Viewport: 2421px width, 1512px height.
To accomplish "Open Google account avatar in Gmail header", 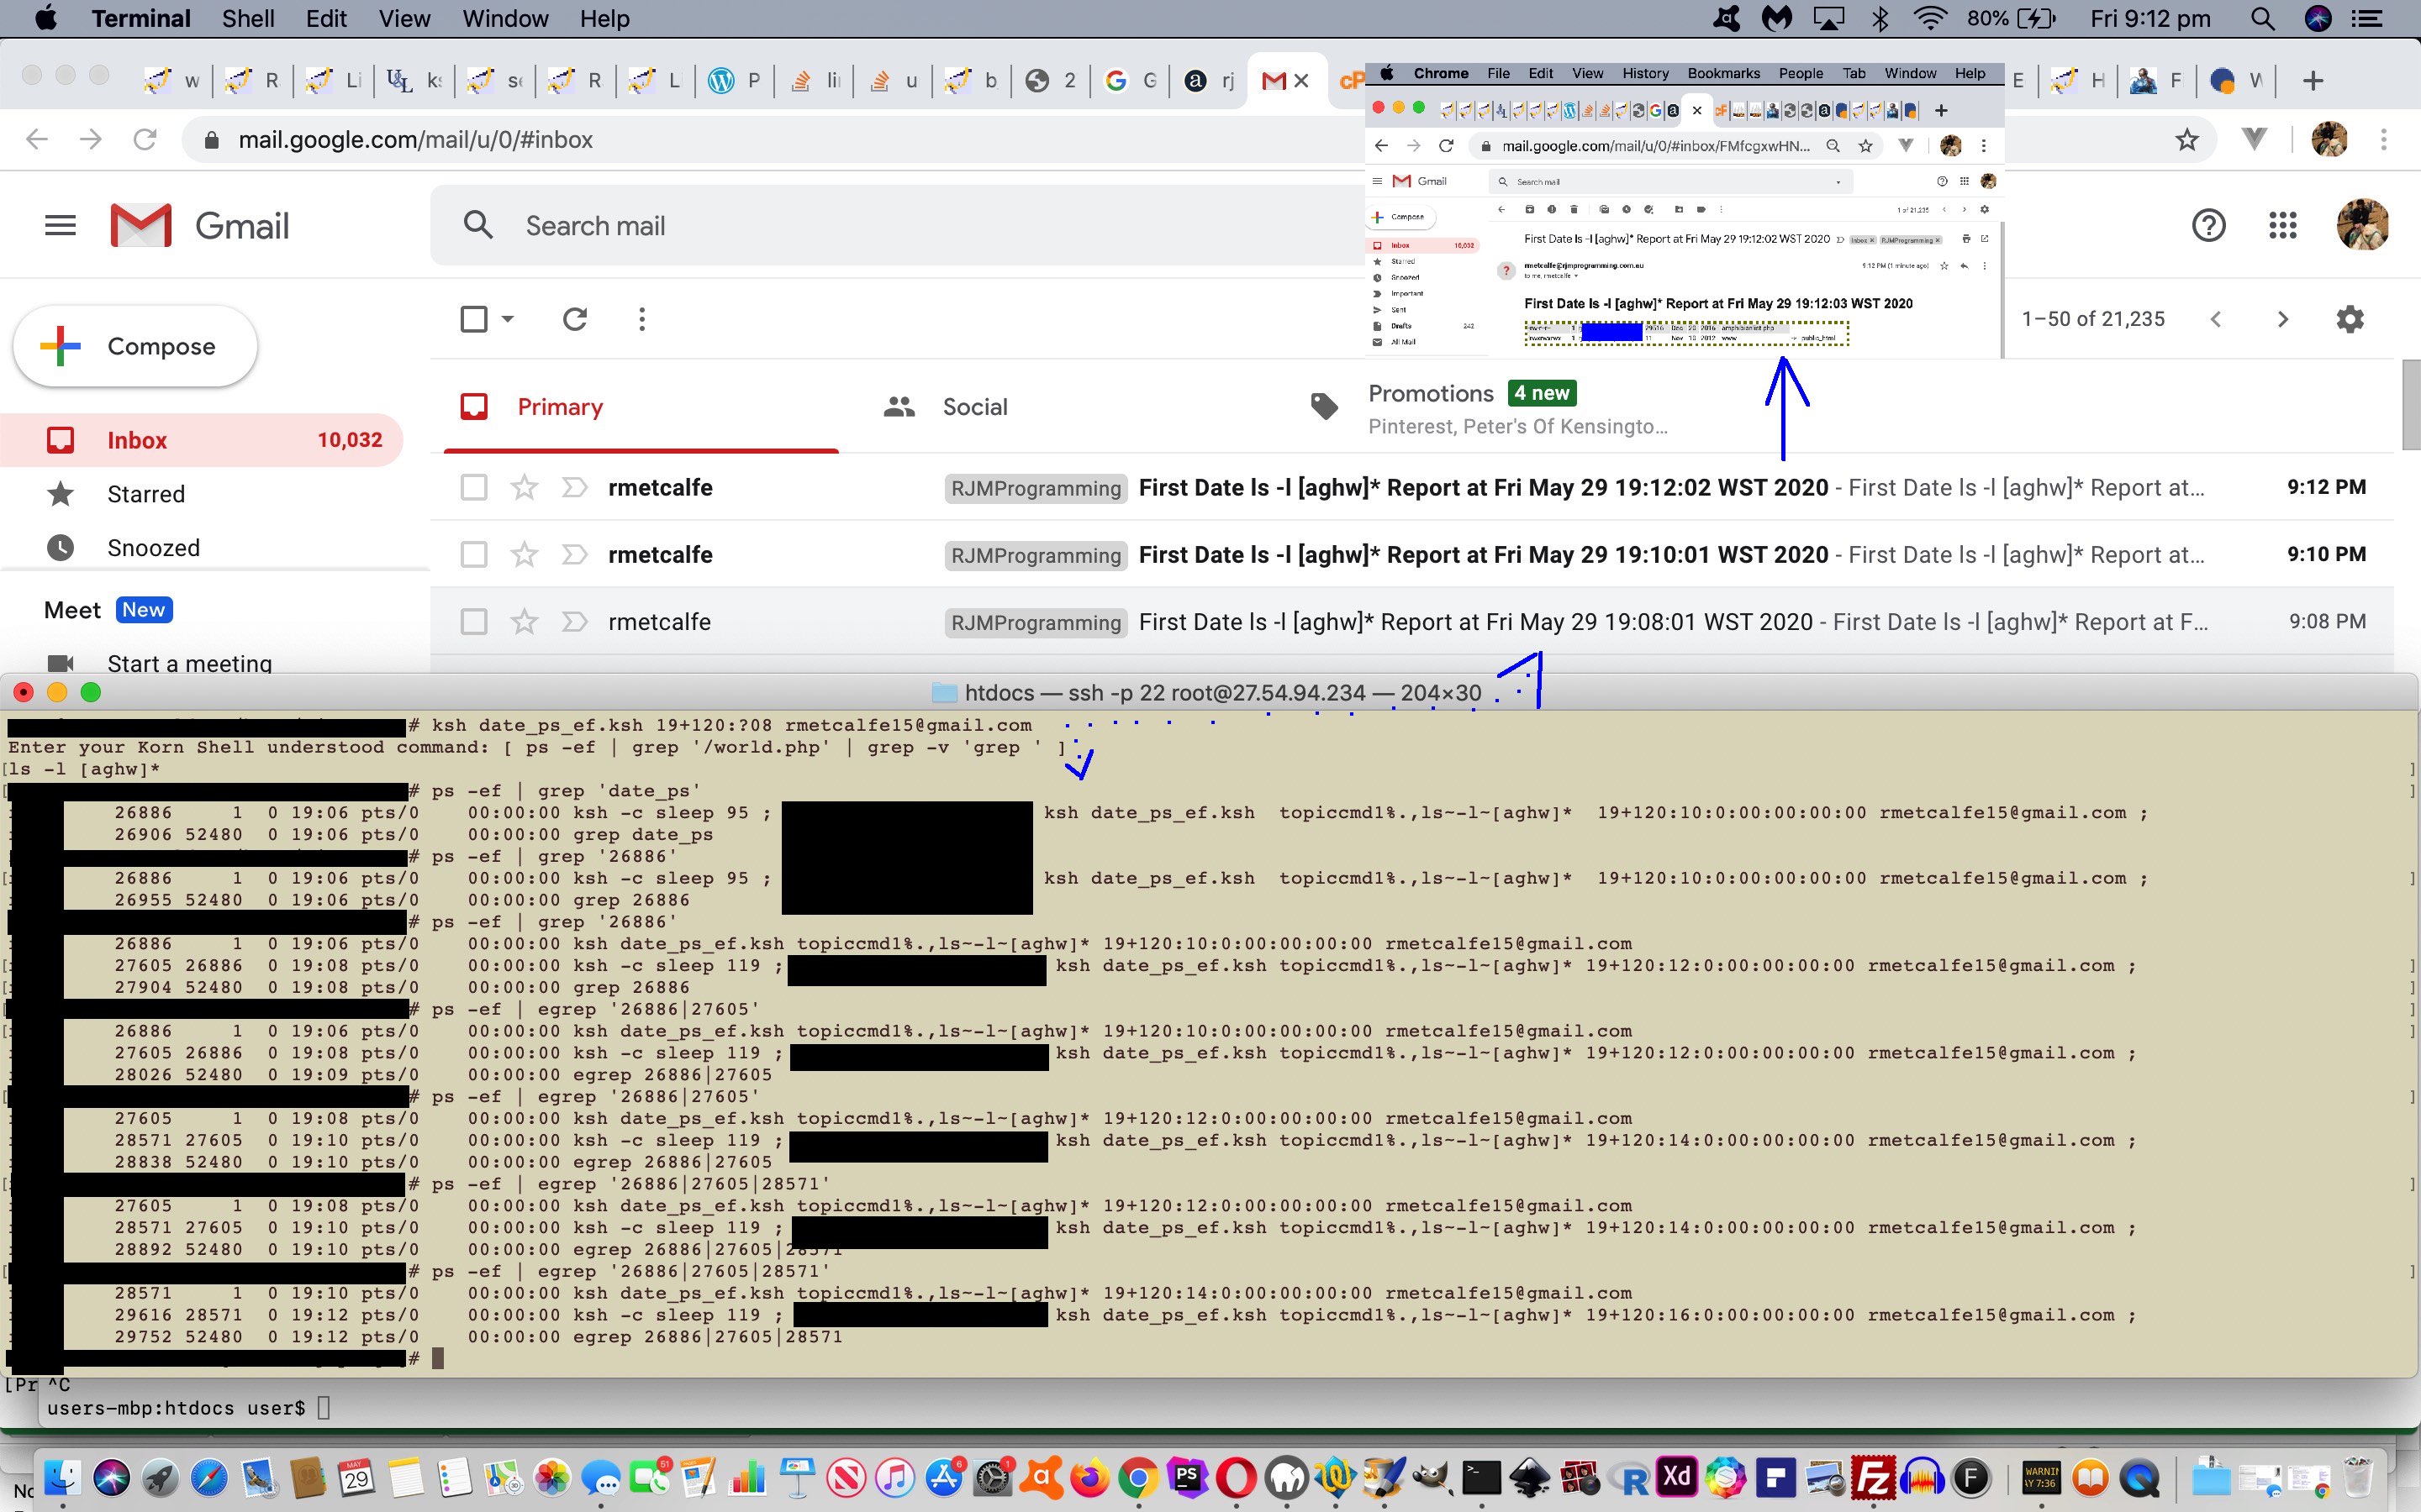I will (2363, 225).
